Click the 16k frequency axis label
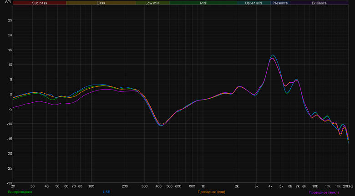This screenshot has width=355, height=196. [x=338, y=186]
